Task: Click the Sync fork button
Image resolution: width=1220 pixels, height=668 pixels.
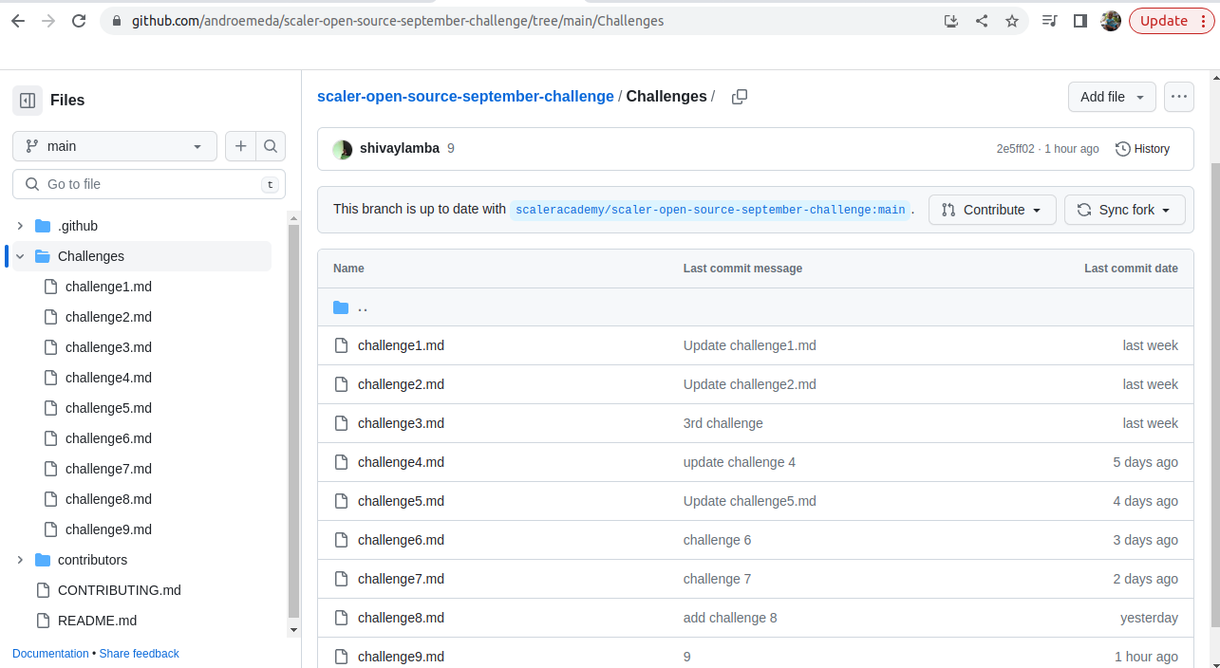Action: click(1124, 209)
